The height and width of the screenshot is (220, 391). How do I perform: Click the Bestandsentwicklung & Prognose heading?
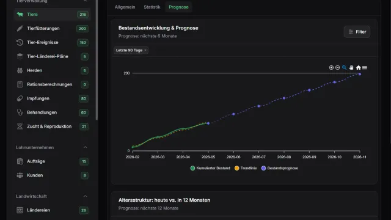click(158, 28)
